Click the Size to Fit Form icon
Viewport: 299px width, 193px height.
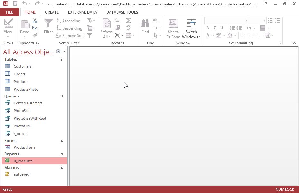[x=173, y=23]
